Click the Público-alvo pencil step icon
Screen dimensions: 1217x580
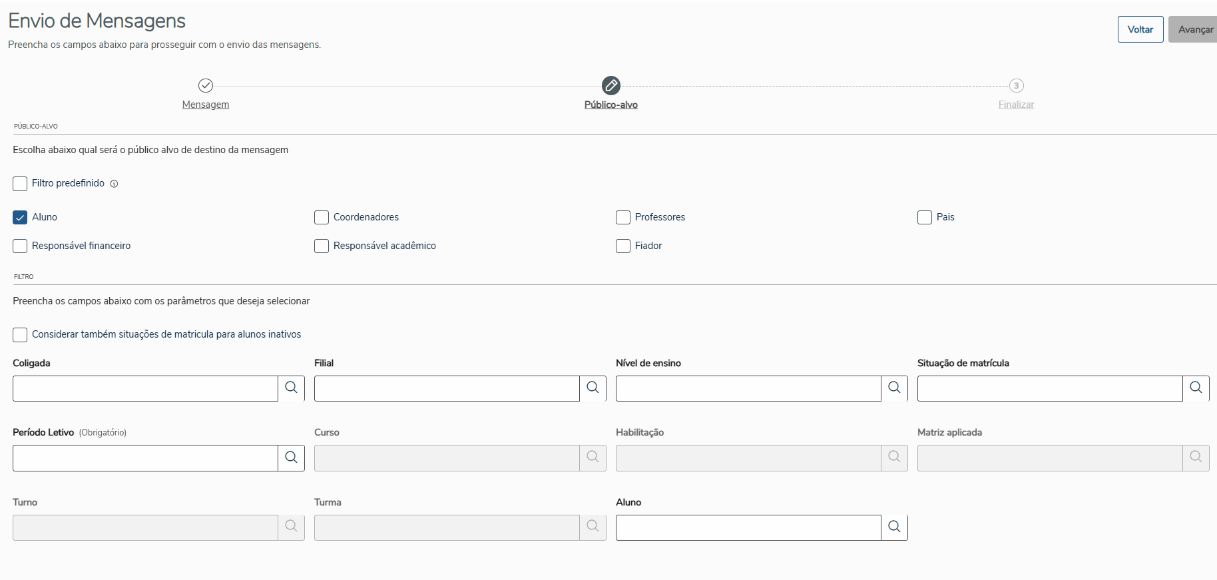click(610, 85)
